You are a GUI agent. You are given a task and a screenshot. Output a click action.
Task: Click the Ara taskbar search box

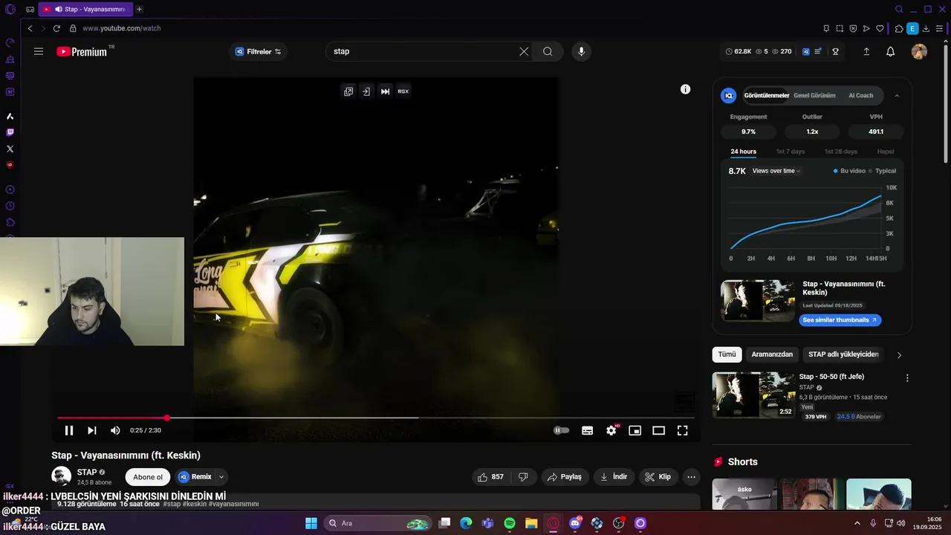[379, 523]
